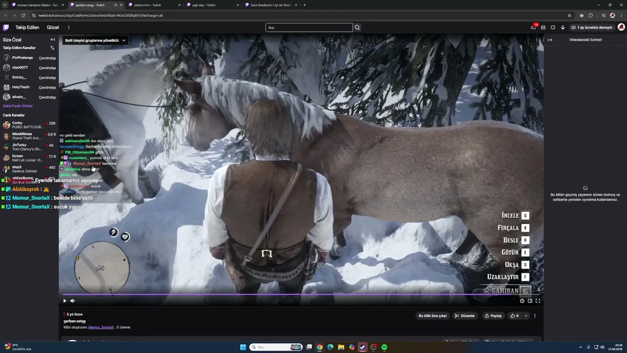Click the Chrome address bar URL

(x=100, y=15)
